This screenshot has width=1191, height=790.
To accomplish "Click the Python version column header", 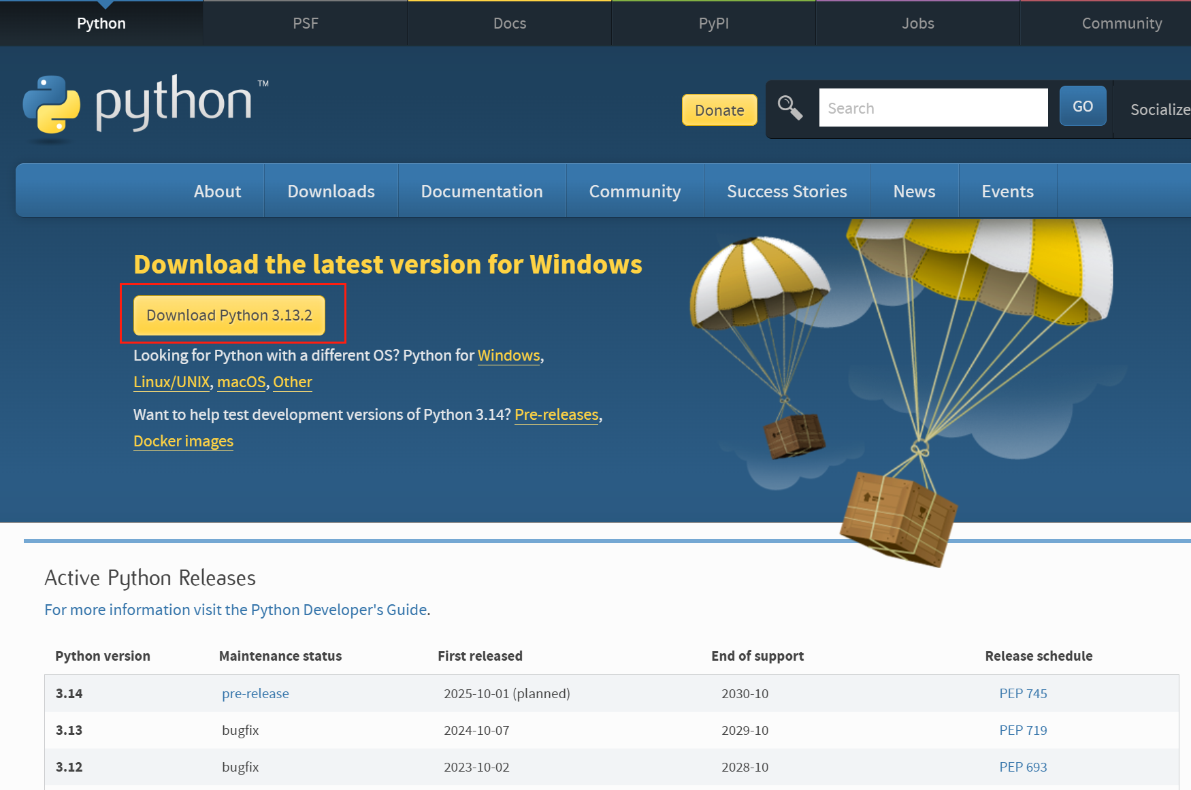I will [103, 656].
